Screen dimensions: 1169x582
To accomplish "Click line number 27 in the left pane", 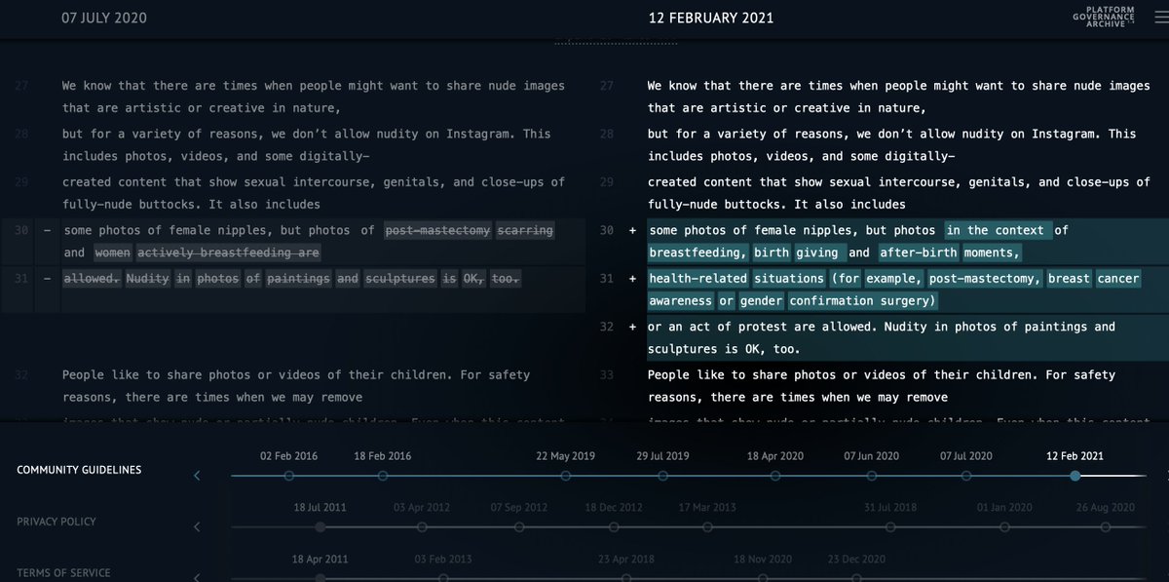I will click(22, 87).
